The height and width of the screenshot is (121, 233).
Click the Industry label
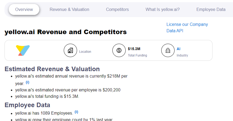tap(182, 55)
